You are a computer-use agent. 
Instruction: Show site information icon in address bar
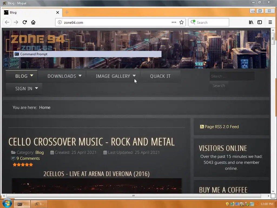[x=60, y=22]
